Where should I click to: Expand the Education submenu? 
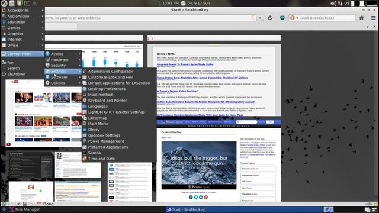point(23,22)
